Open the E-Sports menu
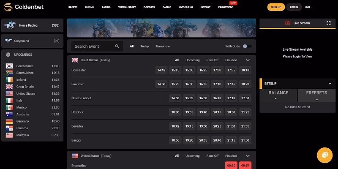This screenshot has width=338, height=169. coord(149,7)
